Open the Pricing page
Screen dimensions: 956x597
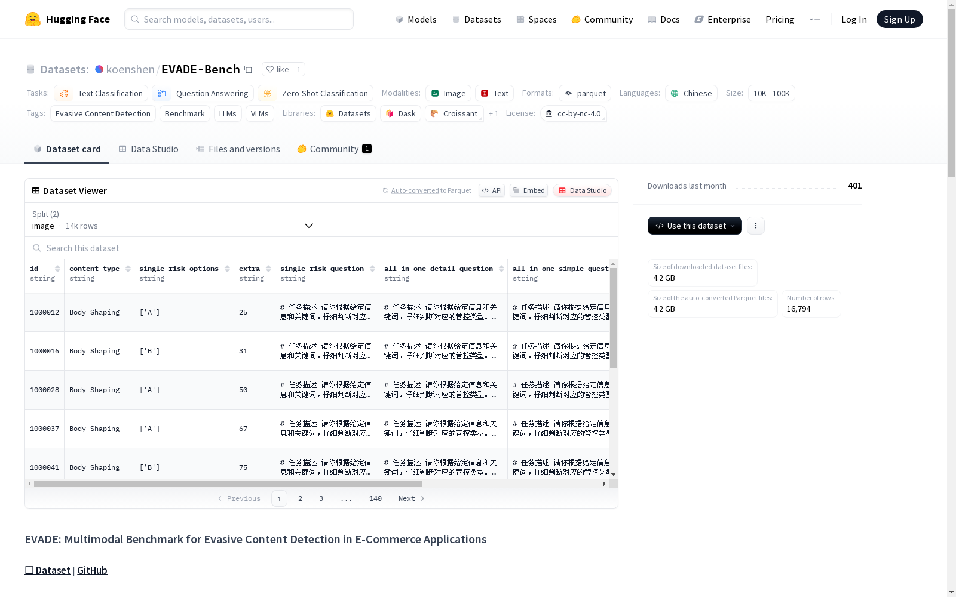click(x=780, y=19)
